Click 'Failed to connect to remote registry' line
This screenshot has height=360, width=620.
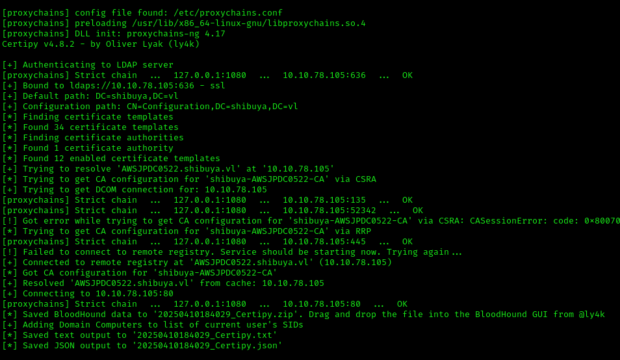pos(232,252)
